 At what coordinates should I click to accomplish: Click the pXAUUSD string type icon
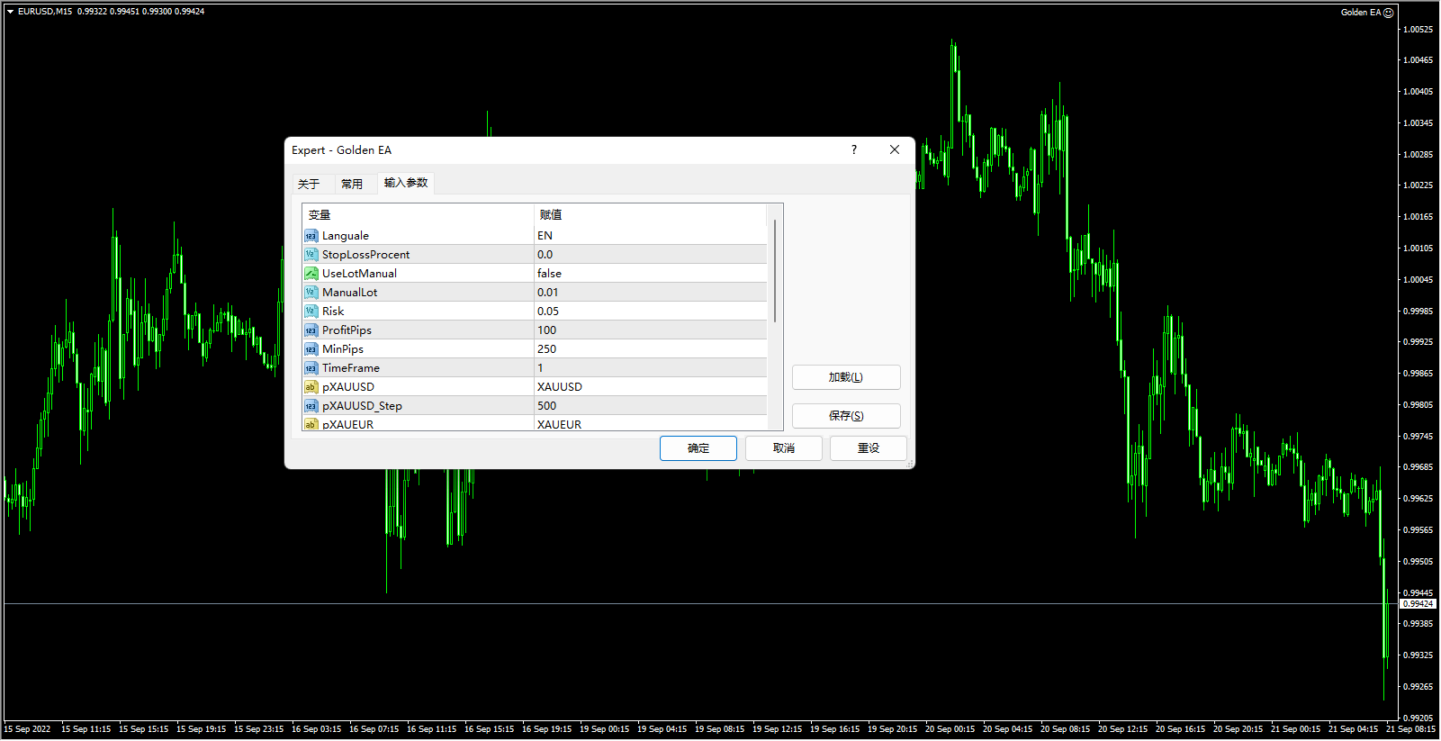(311, 387)
